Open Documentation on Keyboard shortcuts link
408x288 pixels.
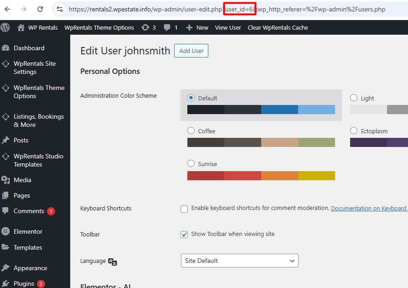tap(368, 208)
